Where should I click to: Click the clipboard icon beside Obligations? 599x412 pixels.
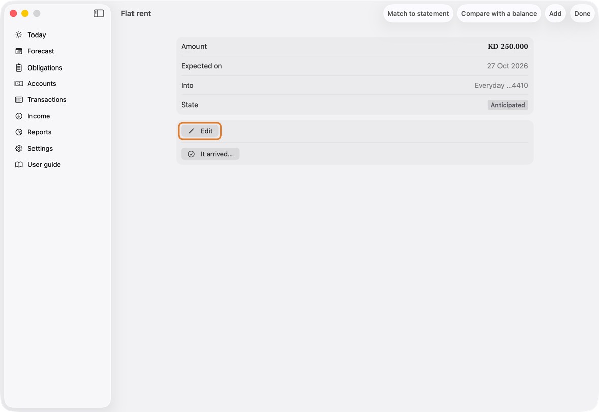click(19, 67)
